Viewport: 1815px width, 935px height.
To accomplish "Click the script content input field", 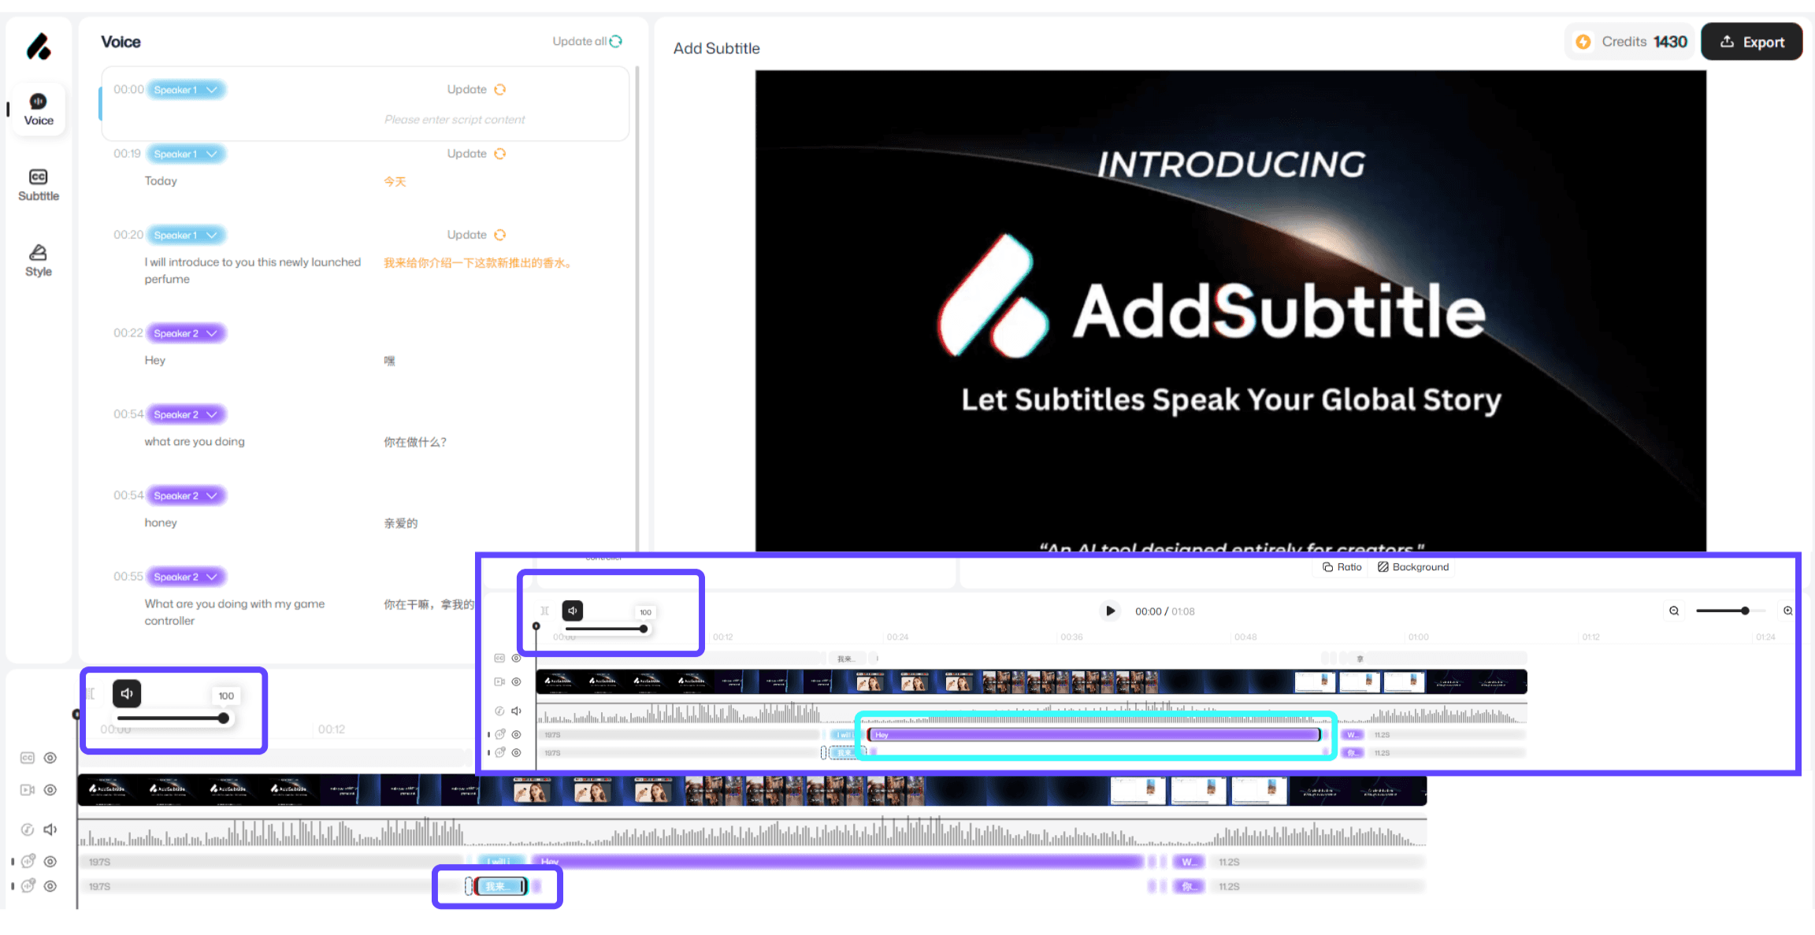I will pyautogui.click(x=455, y=120).
